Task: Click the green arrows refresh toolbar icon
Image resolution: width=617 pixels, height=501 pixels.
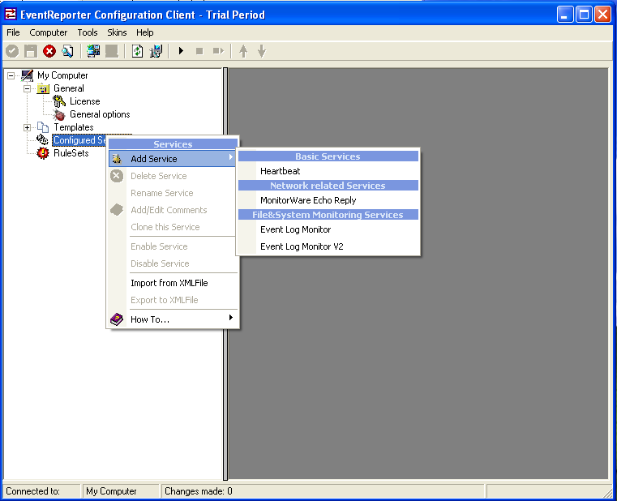Action: 137,51
